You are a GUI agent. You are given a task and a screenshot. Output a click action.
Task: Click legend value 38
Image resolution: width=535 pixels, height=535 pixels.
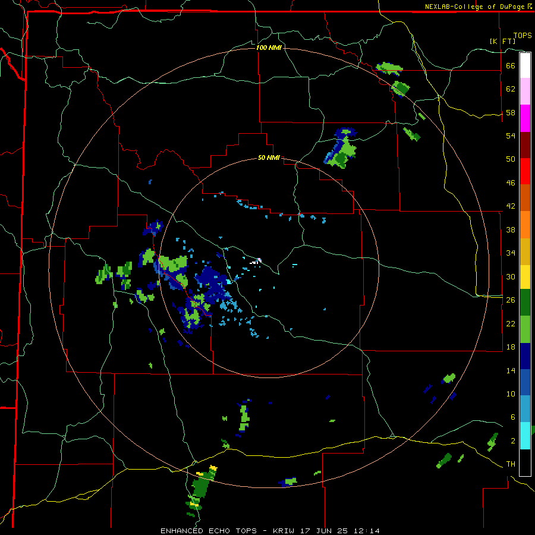(511, 229)
